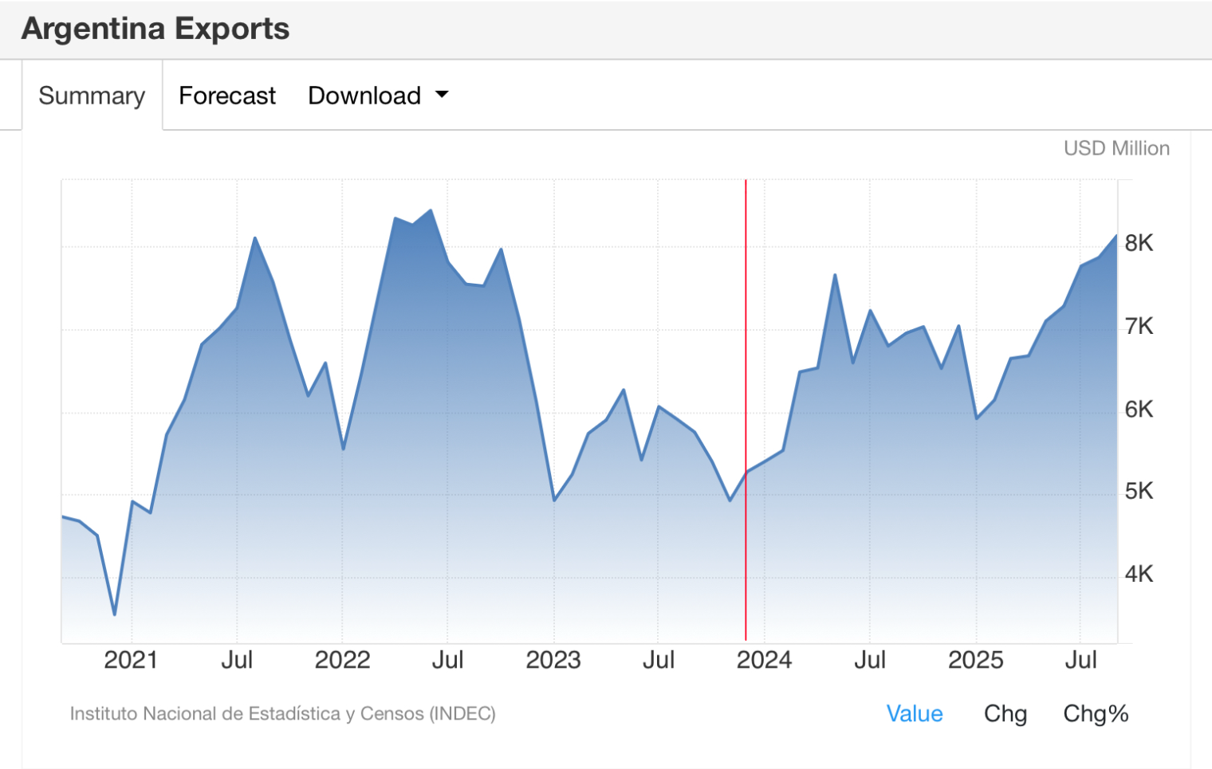This screenshot has height=769, width=1212.
Task: Click the INDEC source attribution text
Action: click(282, 713)
